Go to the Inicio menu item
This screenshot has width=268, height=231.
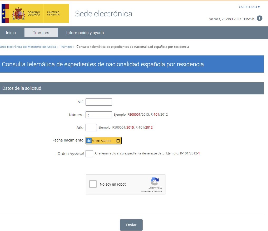pyautogui.click(x=11, y=32)
